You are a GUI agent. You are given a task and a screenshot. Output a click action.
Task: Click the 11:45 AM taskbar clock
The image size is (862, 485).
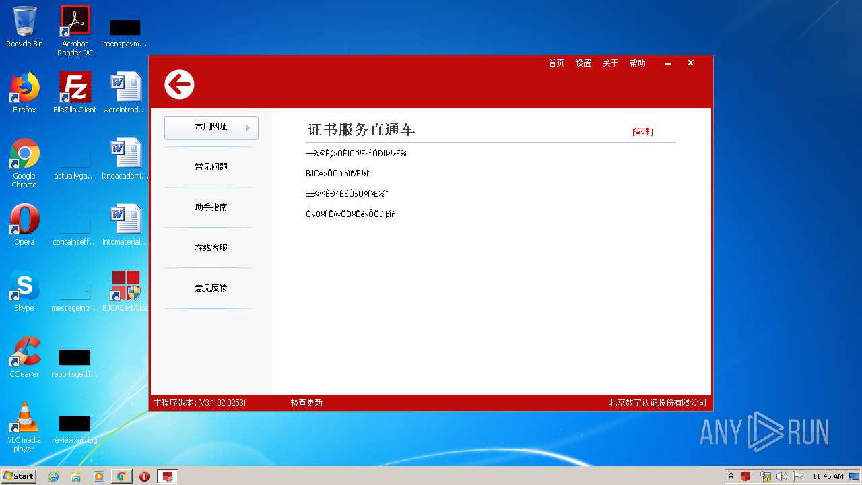(x=828, y=476)
